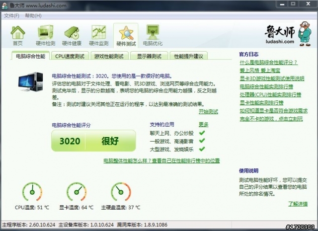Maximize the 鲁大师 window
Screen dimensions: 318x231
click(293, 4)
